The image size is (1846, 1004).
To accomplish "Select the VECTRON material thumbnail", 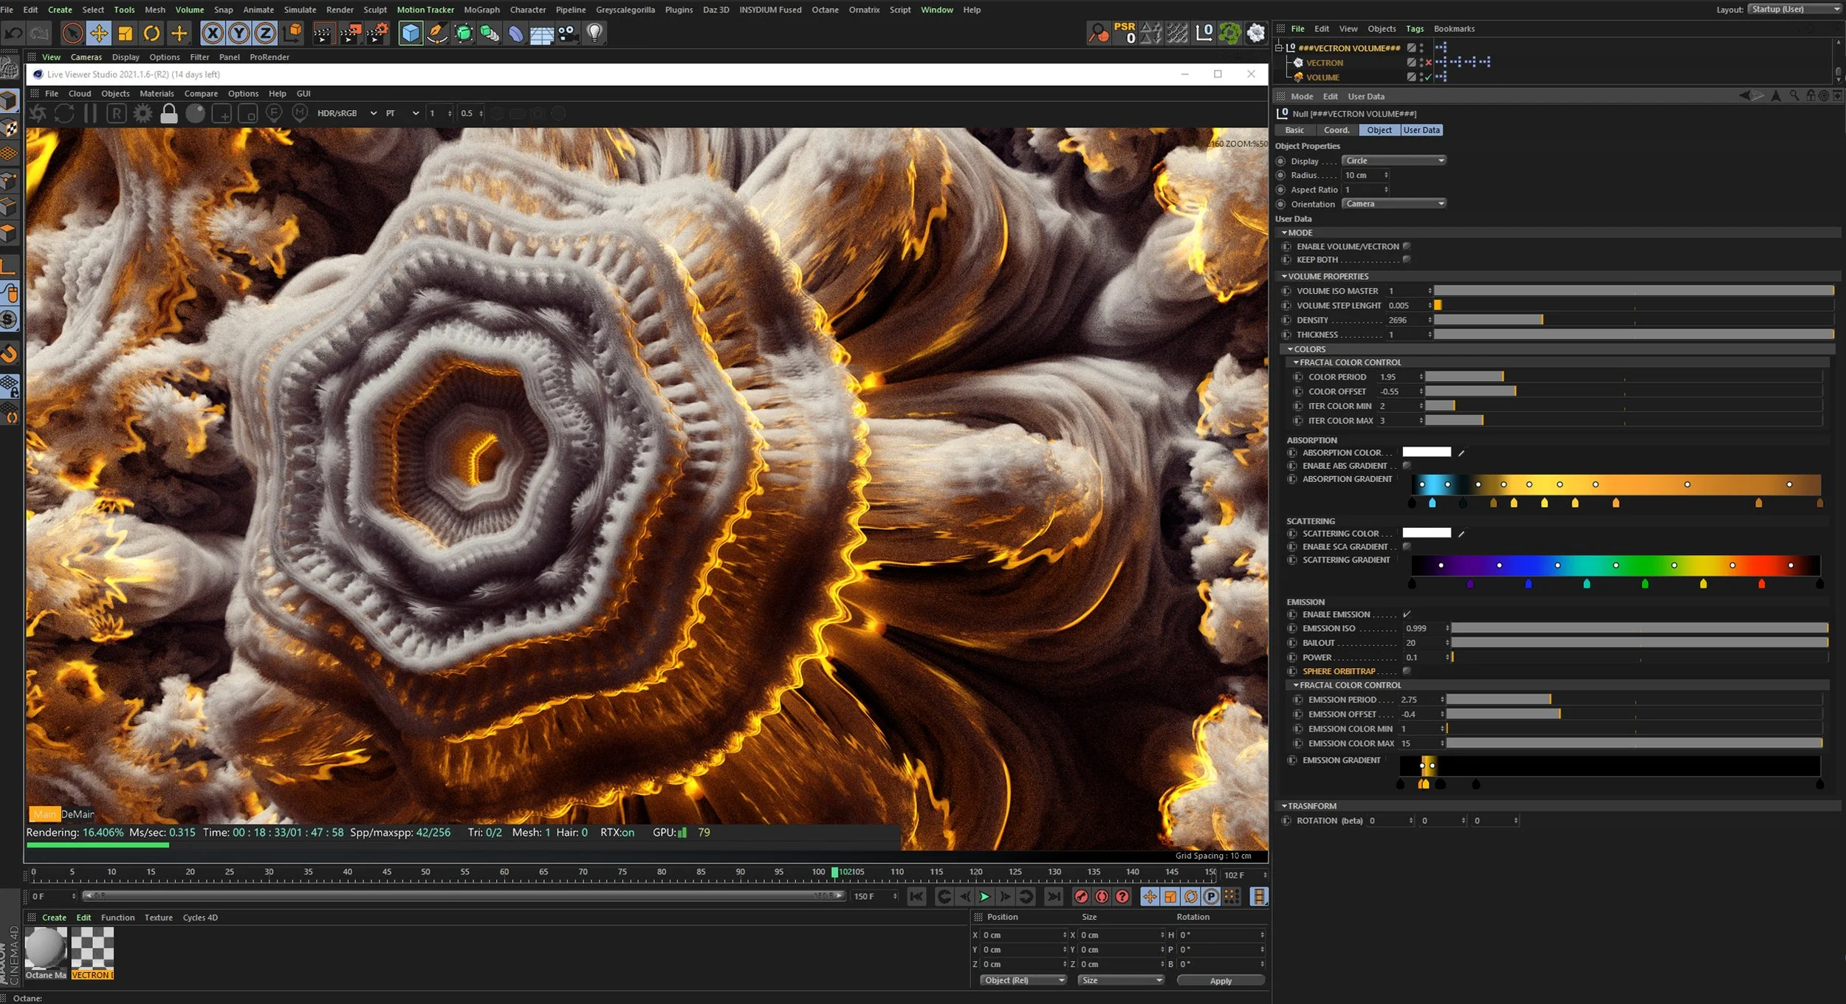I will click(x=92, y=949).
